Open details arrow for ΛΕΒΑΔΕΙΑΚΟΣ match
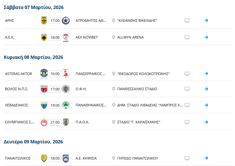Image resolution: width=235 pixels, height=166 pixels. (206, 105)
